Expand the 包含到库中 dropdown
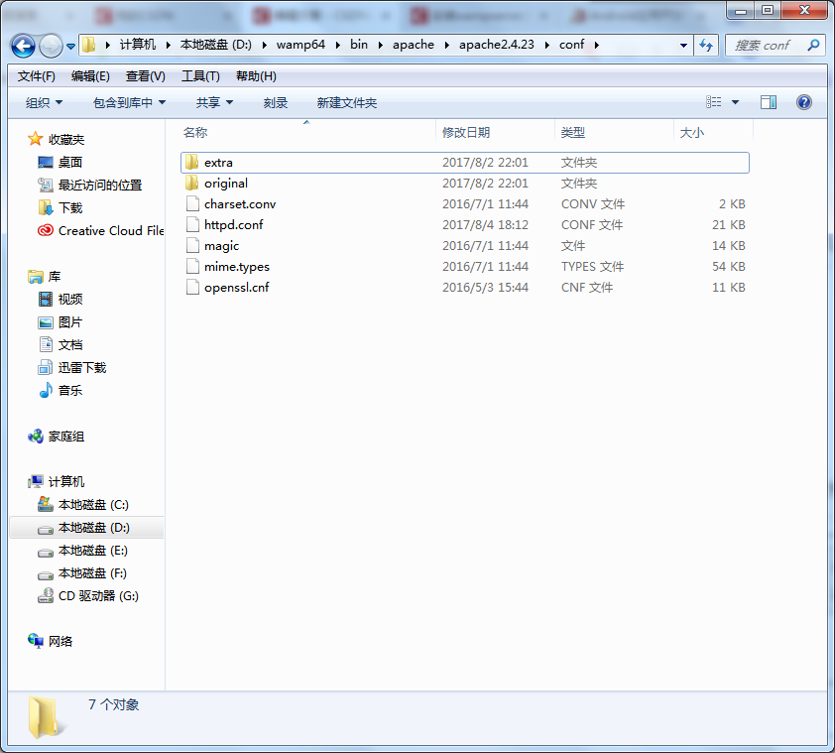The image size is (835, 753). pyautogui.click(x=129, y=102)
